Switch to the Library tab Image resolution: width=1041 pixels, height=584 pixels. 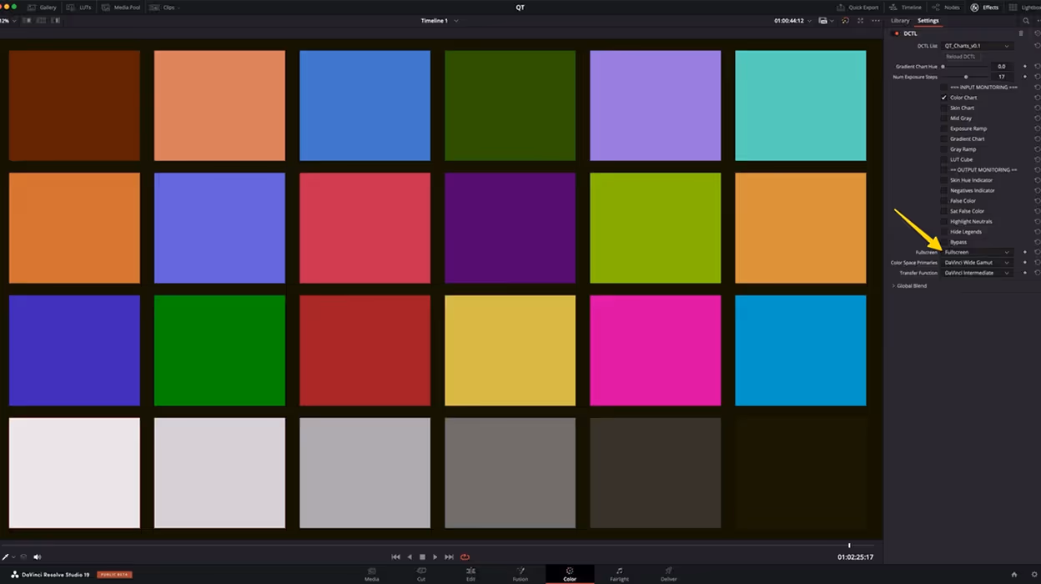tap(900, 21)
